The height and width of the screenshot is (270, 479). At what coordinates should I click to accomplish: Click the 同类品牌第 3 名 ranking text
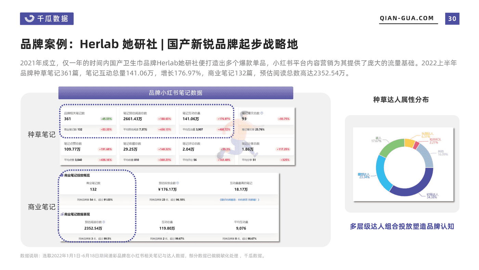95,238
